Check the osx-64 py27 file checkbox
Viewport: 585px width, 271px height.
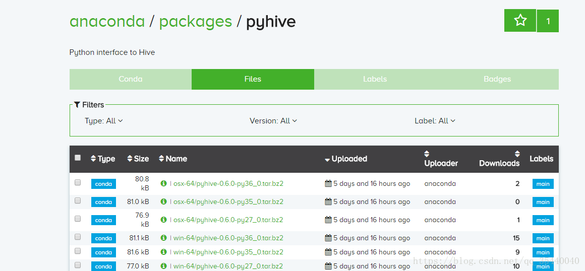click(78, 219)
